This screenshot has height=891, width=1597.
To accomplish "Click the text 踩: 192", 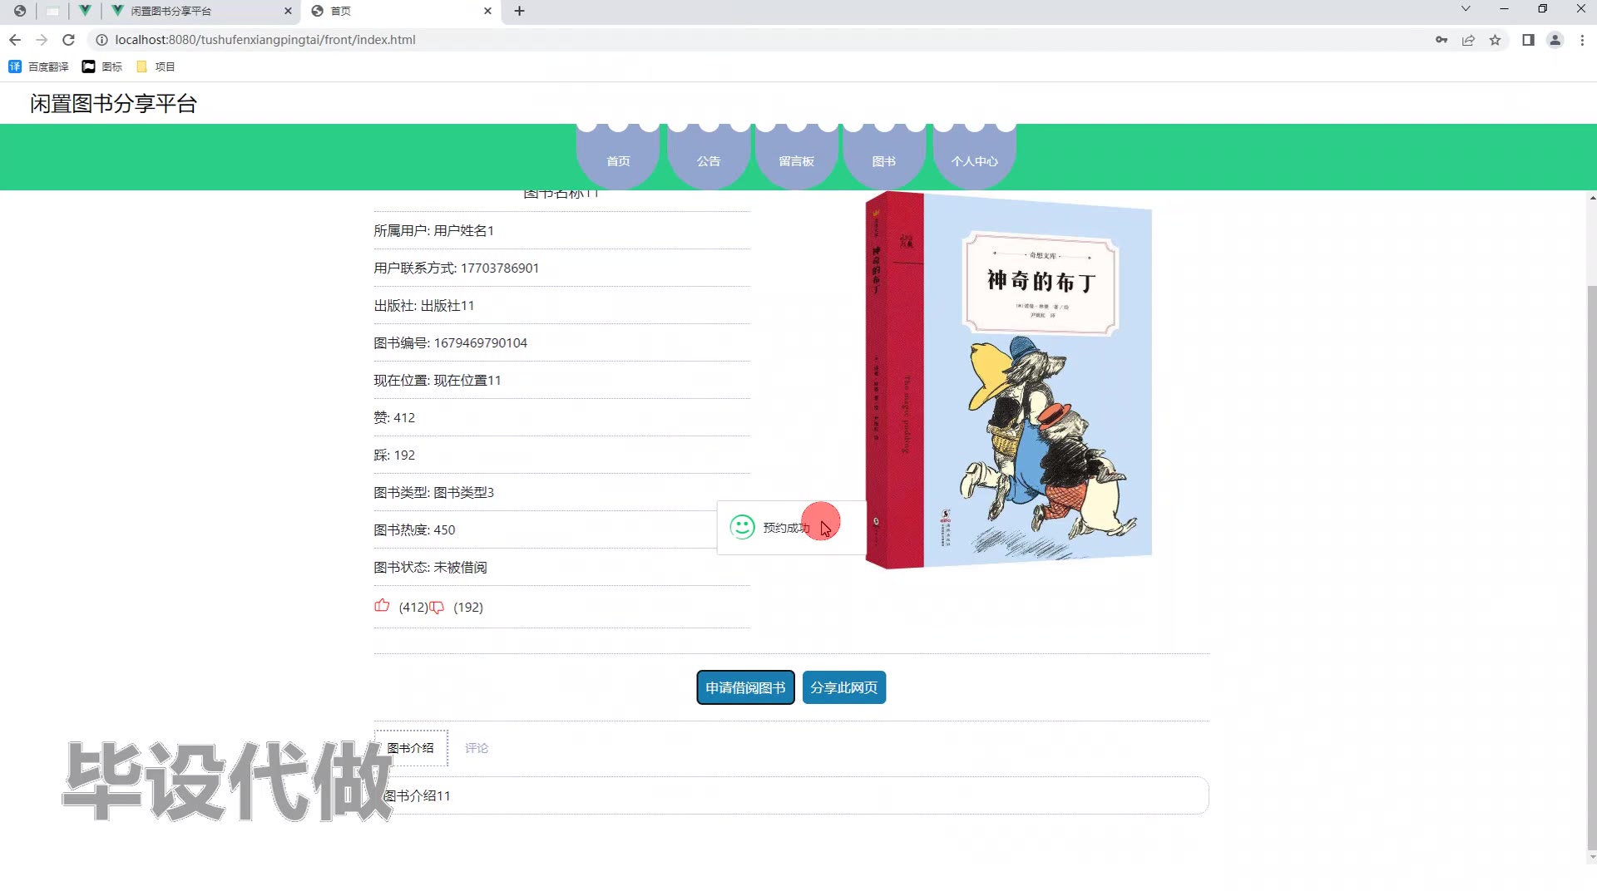I will 394,455.
